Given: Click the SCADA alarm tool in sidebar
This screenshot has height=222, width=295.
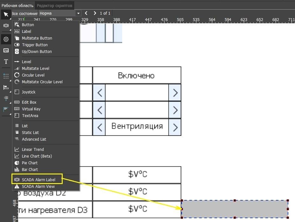Looking at the screenshot, I should (6, 26).
